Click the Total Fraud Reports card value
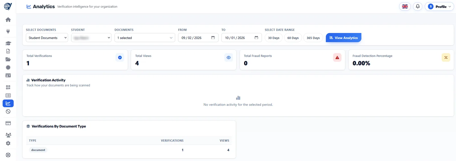The image size is (456, 161). click(x=246, y=63)
